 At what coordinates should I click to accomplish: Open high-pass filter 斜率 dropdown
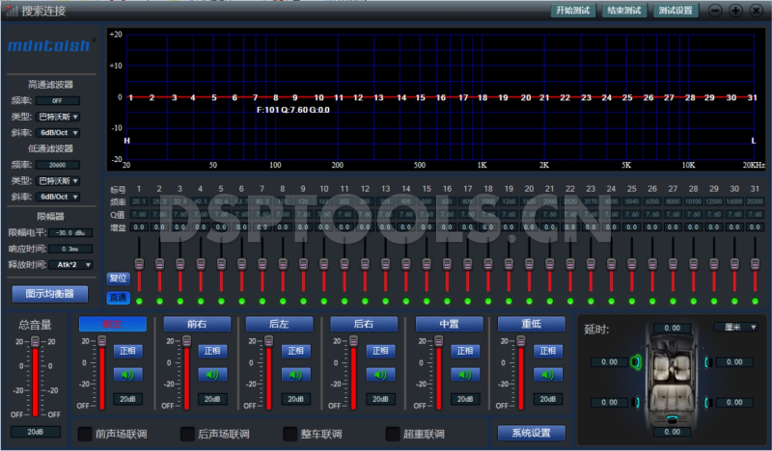58,132
